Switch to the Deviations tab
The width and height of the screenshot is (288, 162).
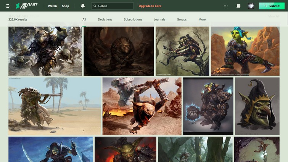coord(105,19)
